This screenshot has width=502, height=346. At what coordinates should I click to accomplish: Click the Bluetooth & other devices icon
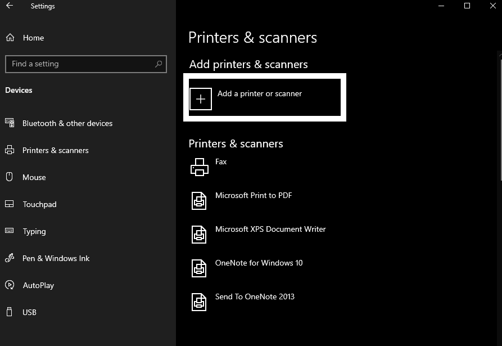[x=10, y=123]
